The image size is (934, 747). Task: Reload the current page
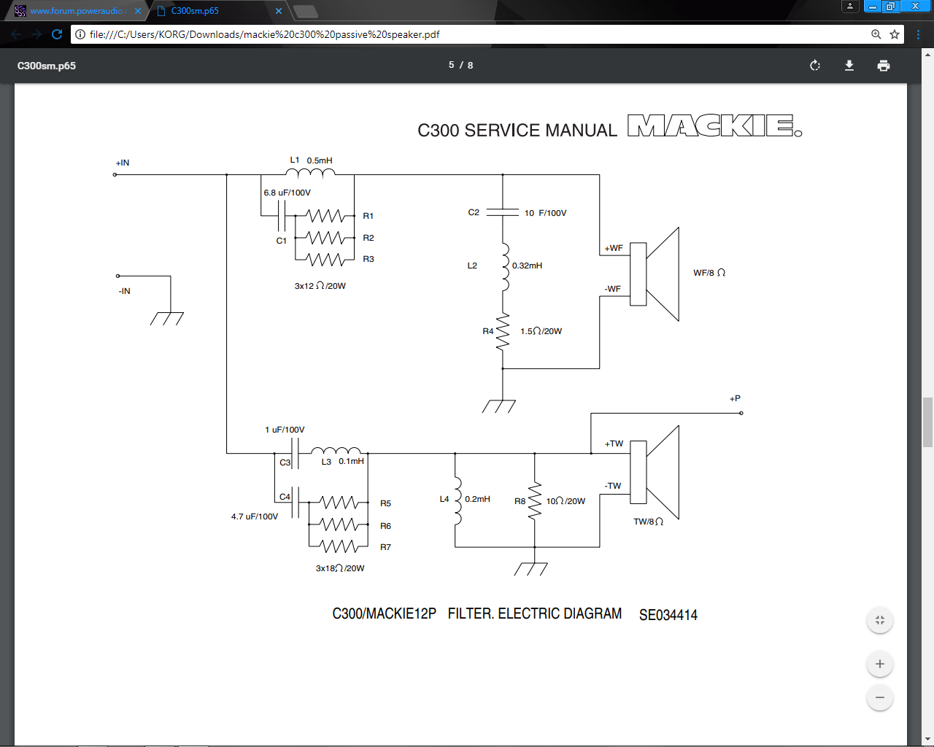coord(57,34)
